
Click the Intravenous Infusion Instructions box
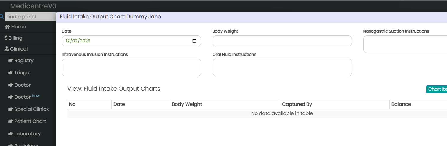[x=131, y=67]
